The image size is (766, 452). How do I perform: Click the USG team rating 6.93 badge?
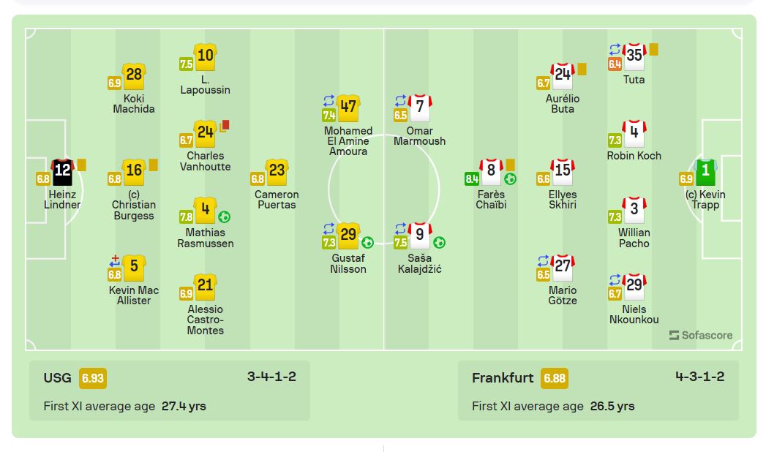tap(93, 378)
